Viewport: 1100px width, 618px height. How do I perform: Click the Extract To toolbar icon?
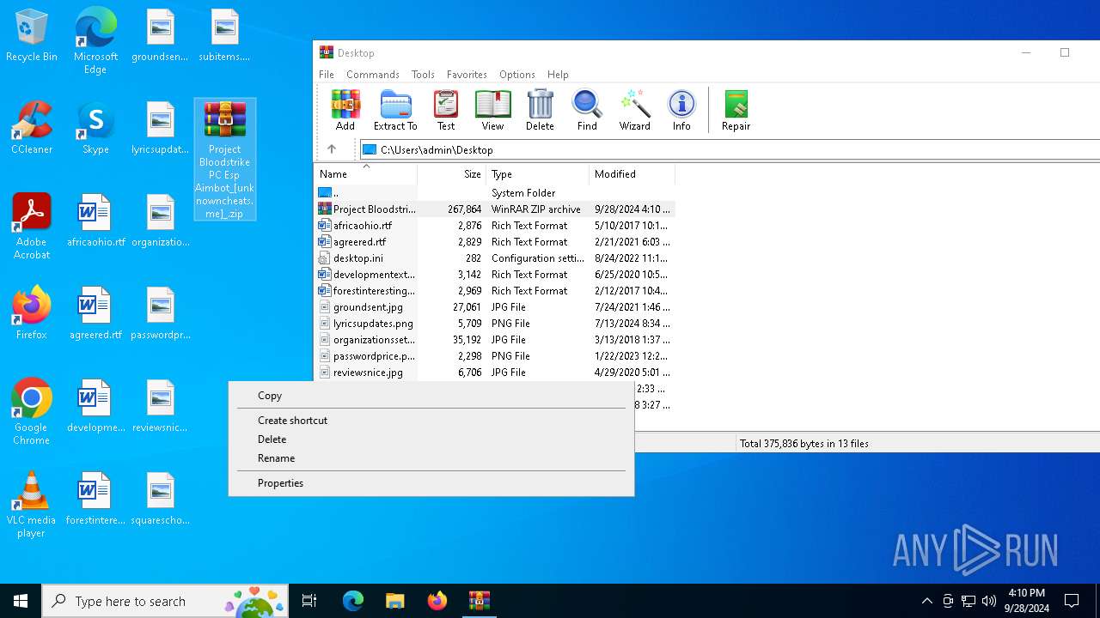[395, 110]
